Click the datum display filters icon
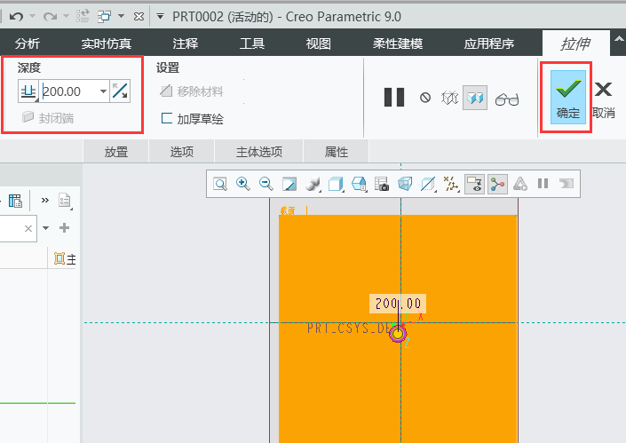 451,184
